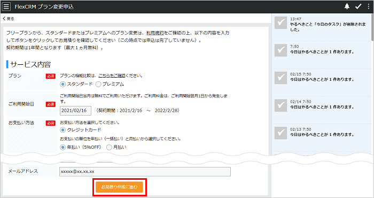Viewport: 374px width, 198px height.
Task: Click the メールアドレス input field
Action: [x=145, y=172]
